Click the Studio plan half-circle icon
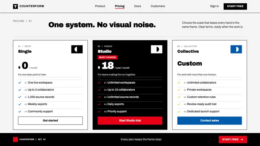 tap(157, 49)
